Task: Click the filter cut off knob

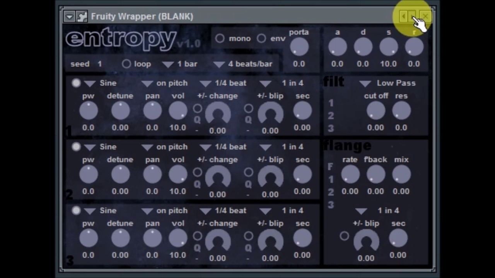Action: click(376, 111)
